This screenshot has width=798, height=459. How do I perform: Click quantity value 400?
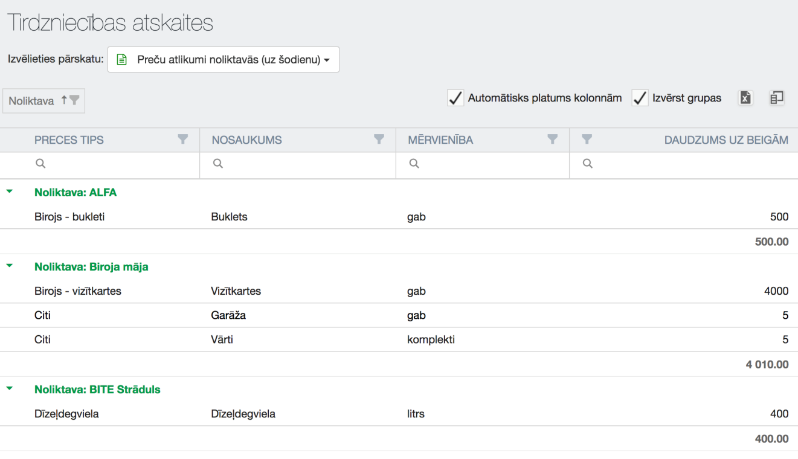pyautogui.click(x=779, y=414)
